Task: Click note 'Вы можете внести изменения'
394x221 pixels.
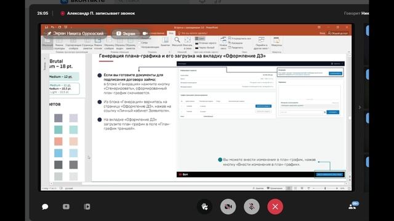Action: click(x=269, y=162)
